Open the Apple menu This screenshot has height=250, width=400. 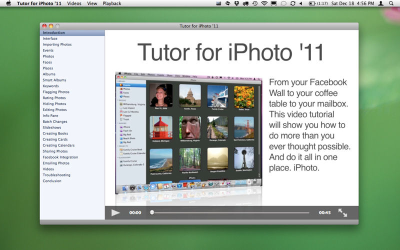(x=8, y=3)
